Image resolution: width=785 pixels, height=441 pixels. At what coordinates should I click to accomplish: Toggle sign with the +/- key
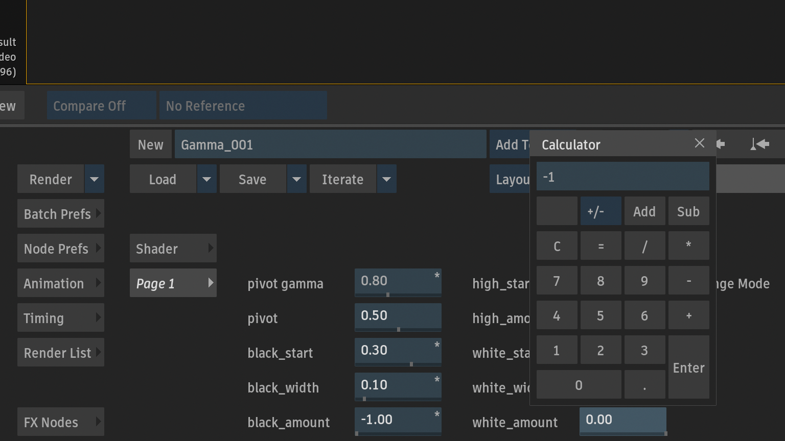point(601,211)
